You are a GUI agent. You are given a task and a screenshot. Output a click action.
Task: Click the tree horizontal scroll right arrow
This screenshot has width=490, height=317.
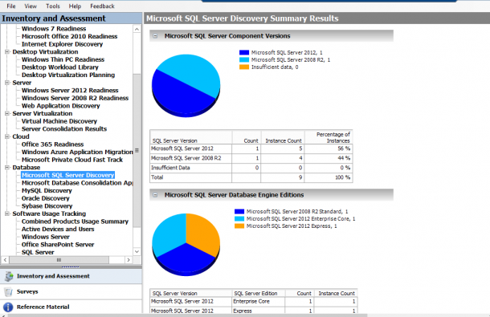click(x=129, y=260)
